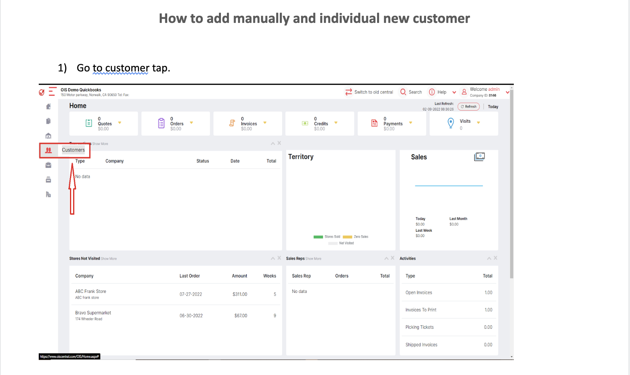Close the Transactions panel with X

point(279,143)
